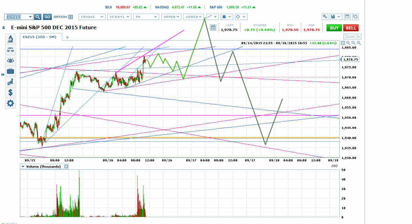Viewport: 412px width, 224px height.
Task: Open the microscope research tool in sidebar
Action: [x=10, y=39]
